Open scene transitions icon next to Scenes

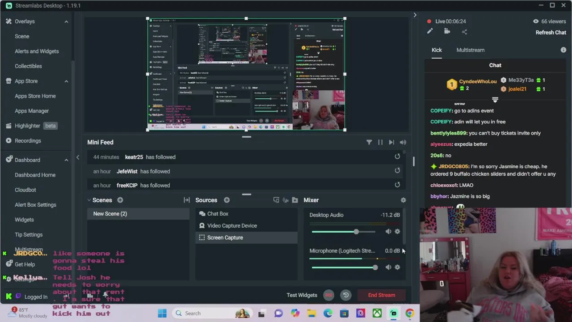(x=187, y=200)
